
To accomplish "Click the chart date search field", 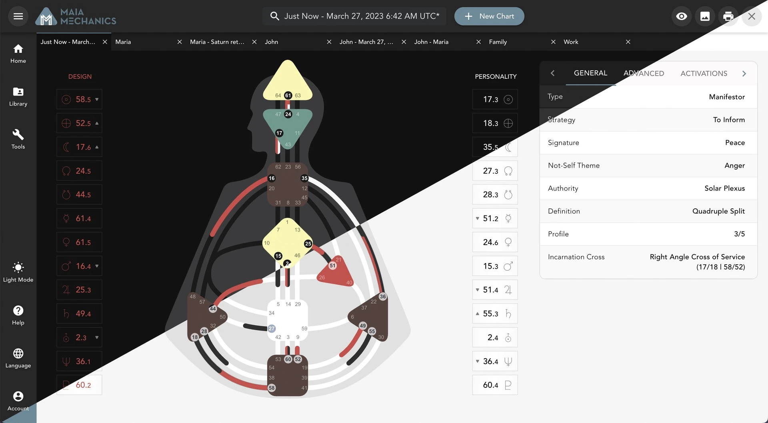I will 354,16.
